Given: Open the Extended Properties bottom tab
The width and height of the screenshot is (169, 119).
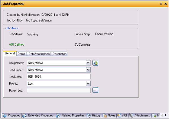Looking at the screenshot, I should click(38, 115).
